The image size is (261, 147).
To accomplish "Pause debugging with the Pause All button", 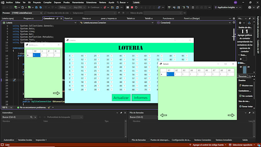I will [128, 7].
